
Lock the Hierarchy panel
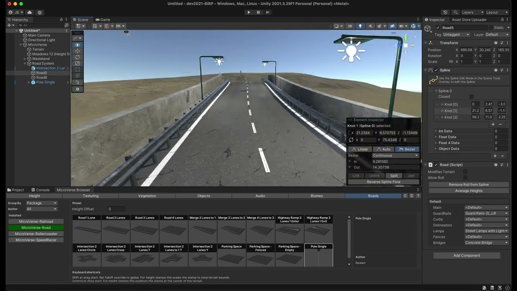(61, 19)
